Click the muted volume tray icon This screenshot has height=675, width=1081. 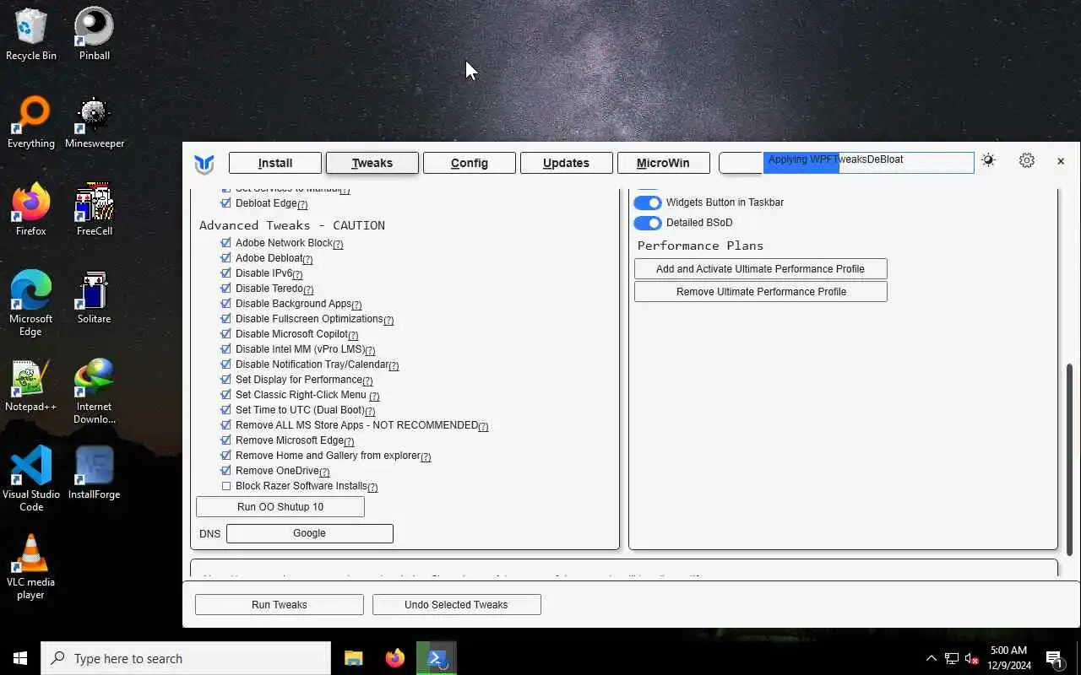coord(971,658)
